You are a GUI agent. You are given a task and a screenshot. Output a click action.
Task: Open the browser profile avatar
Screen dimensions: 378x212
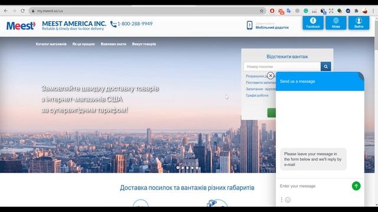click(x=365, y=11)
